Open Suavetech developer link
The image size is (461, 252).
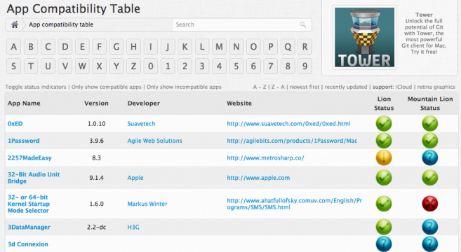[x=141, y=123]
